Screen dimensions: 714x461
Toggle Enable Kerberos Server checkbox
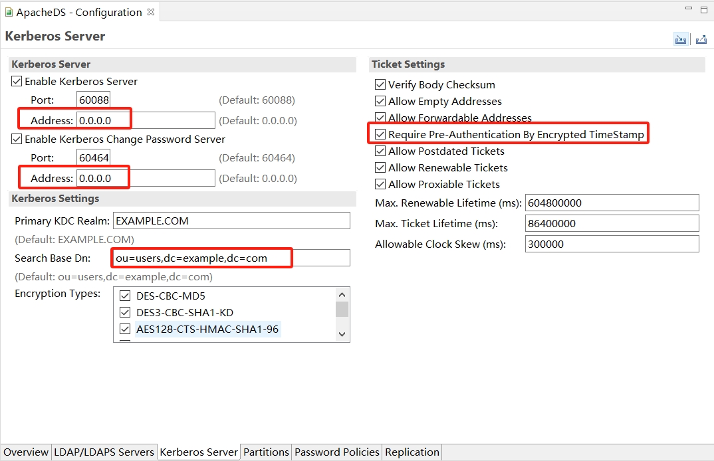point(17,82)
